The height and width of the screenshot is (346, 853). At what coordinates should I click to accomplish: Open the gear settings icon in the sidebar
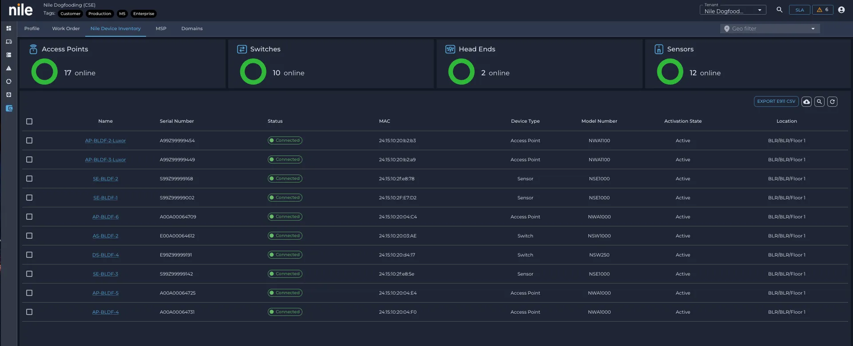pos(8,95)
